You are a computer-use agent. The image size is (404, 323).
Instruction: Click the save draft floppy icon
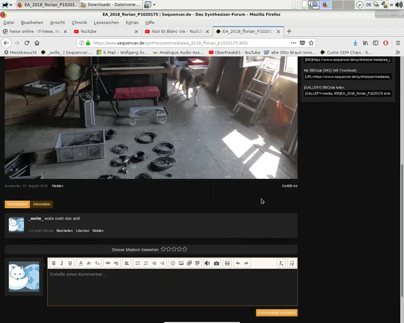coord(228,263)
